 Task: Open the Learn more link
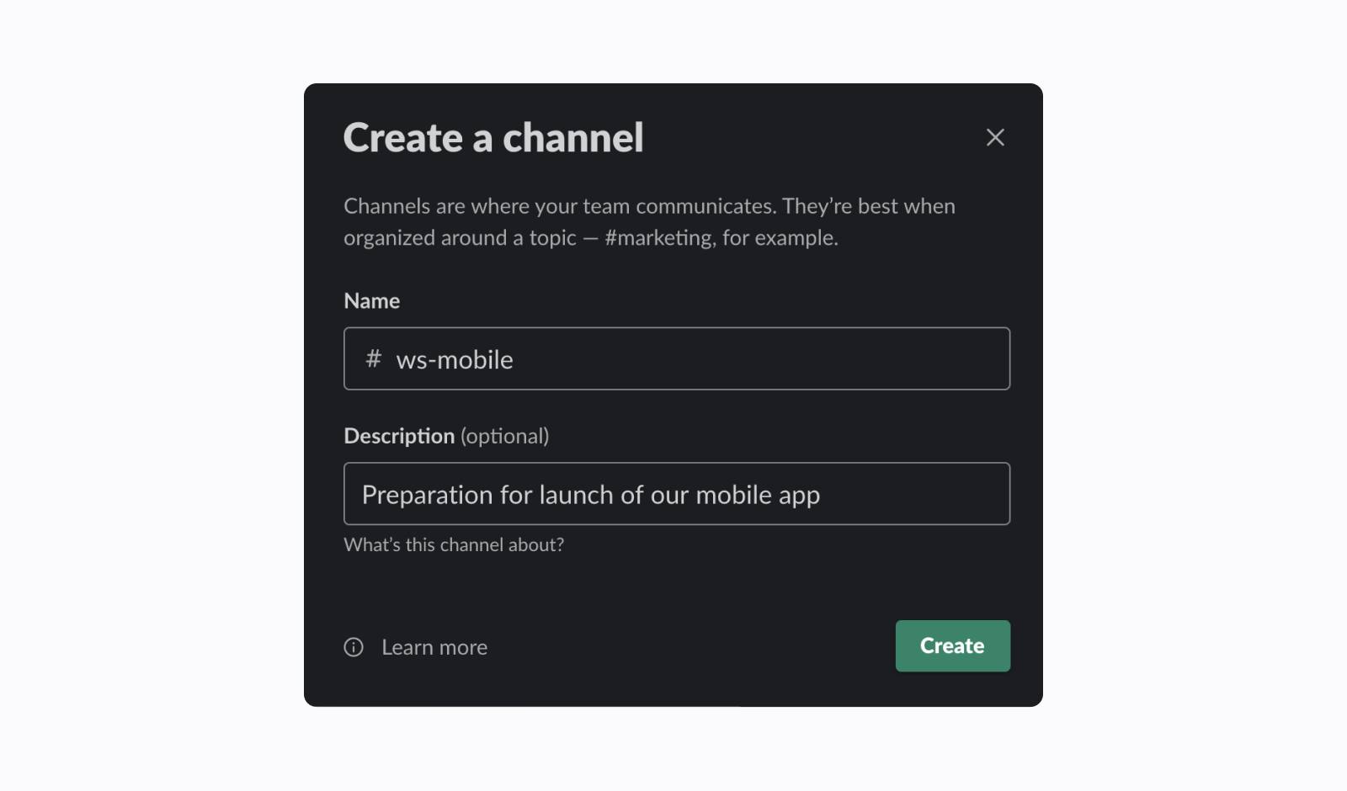pyautogui.click(x=434, y=647)
